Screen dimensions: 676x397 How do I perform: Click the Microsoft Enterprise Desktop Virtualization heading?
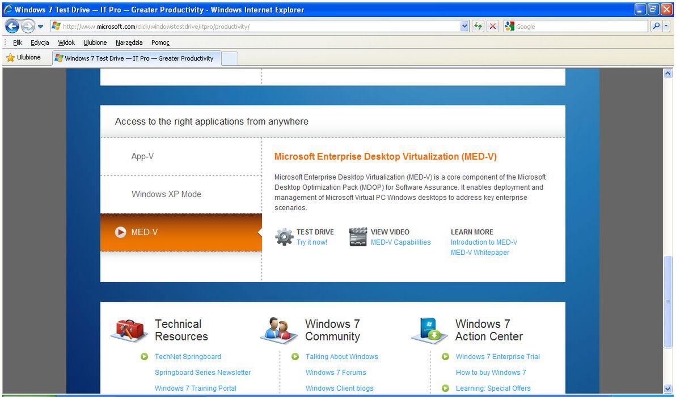[x=386, y=157]
